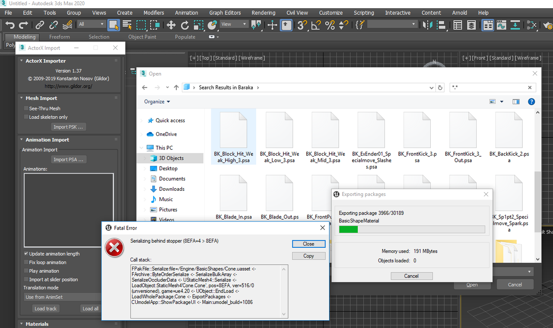
Task: Toggle Percent Snap icon
Action: [x=330, y=25]
